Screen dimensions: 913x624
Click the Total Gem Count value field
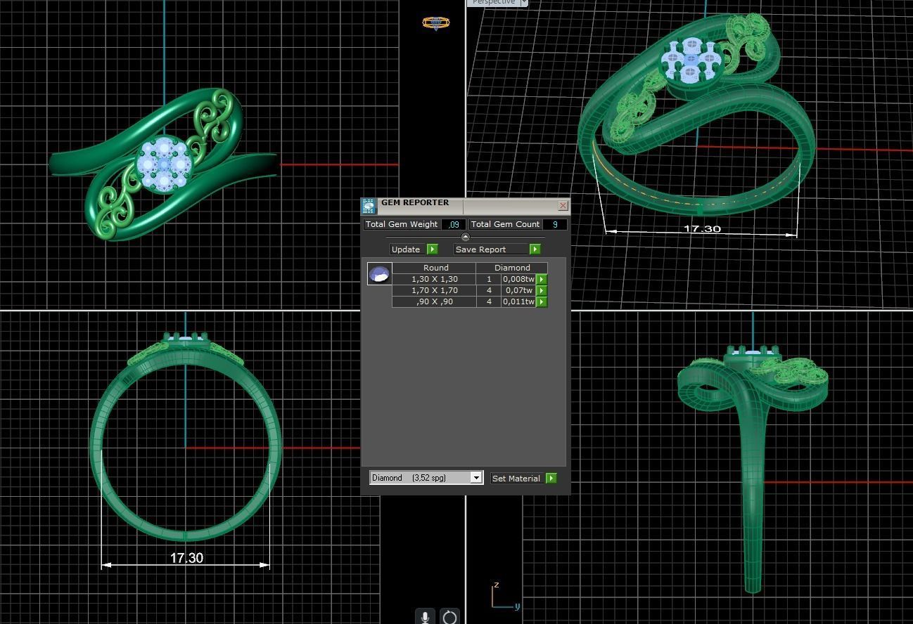(555, 224)
